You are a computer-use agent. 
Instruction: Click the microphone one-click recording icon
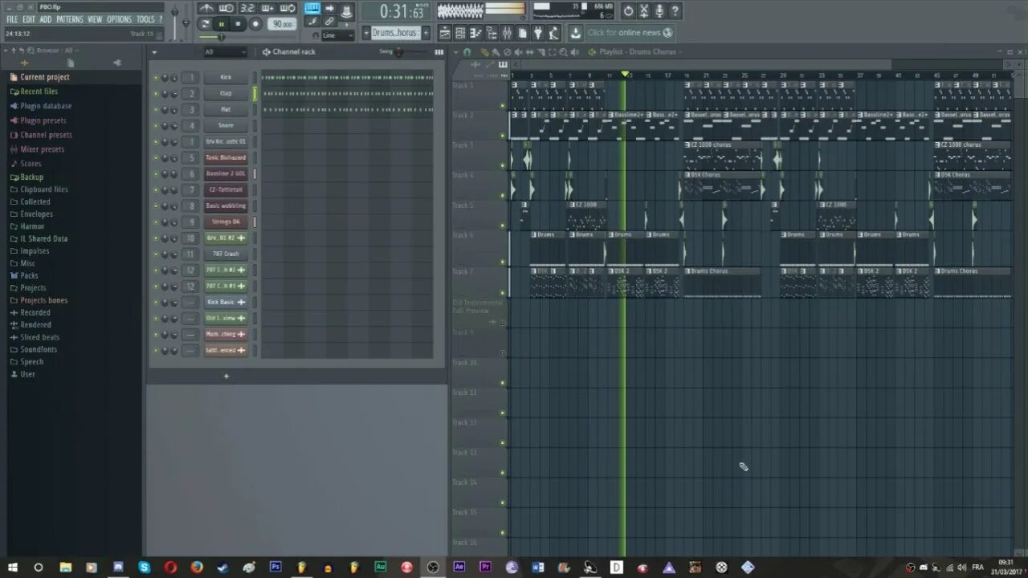(659, 11)
